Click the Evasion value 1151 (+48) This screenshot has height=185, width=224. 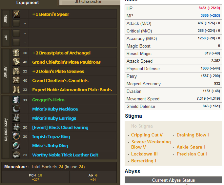click(x=211, y=91)
